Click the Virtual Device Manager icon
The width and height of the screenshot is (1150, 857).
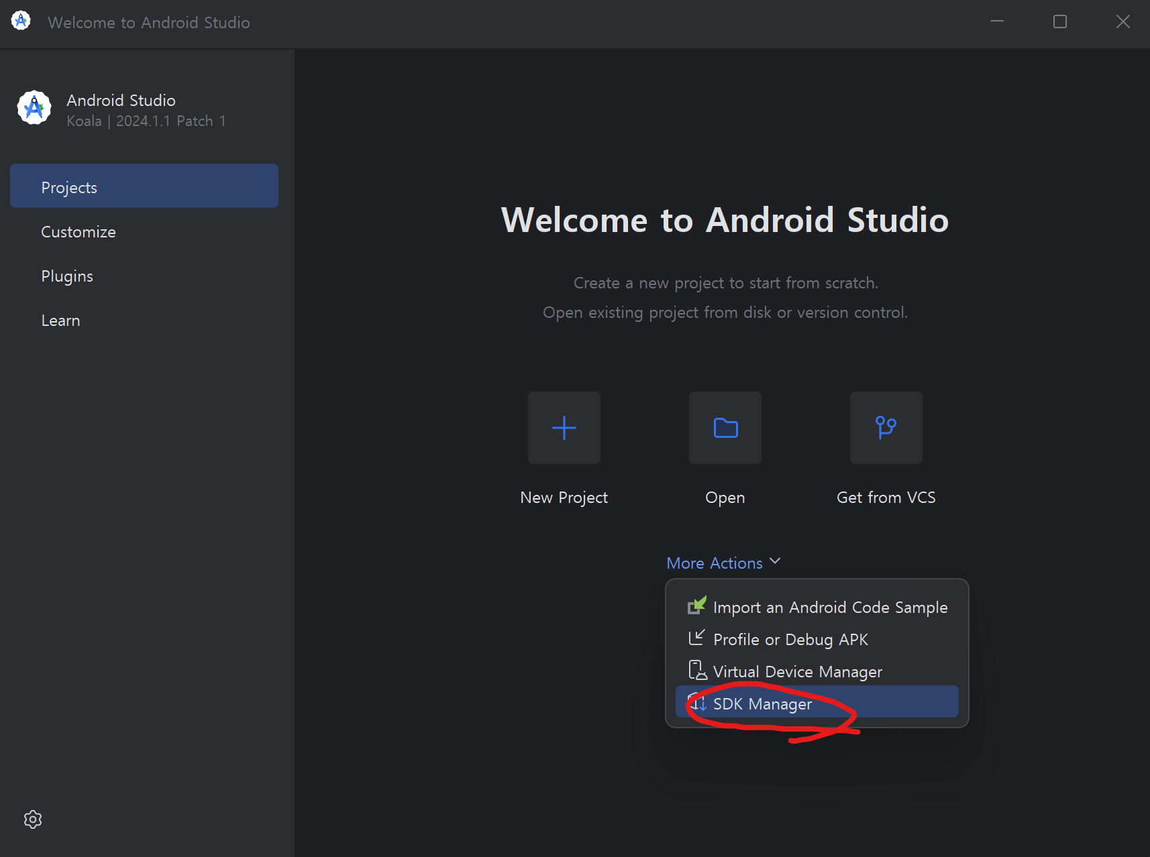click(697, 671)
